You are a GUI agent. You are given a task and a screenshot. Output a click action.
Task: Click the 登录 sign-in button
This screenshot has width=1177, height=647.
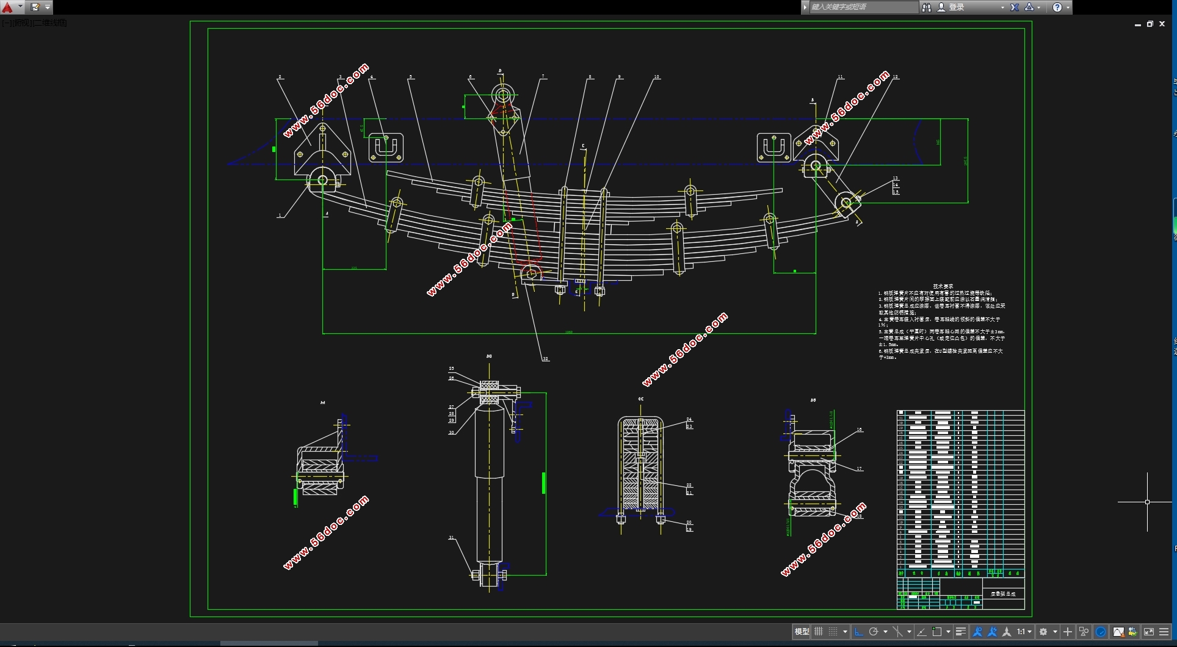click(957, 7)
